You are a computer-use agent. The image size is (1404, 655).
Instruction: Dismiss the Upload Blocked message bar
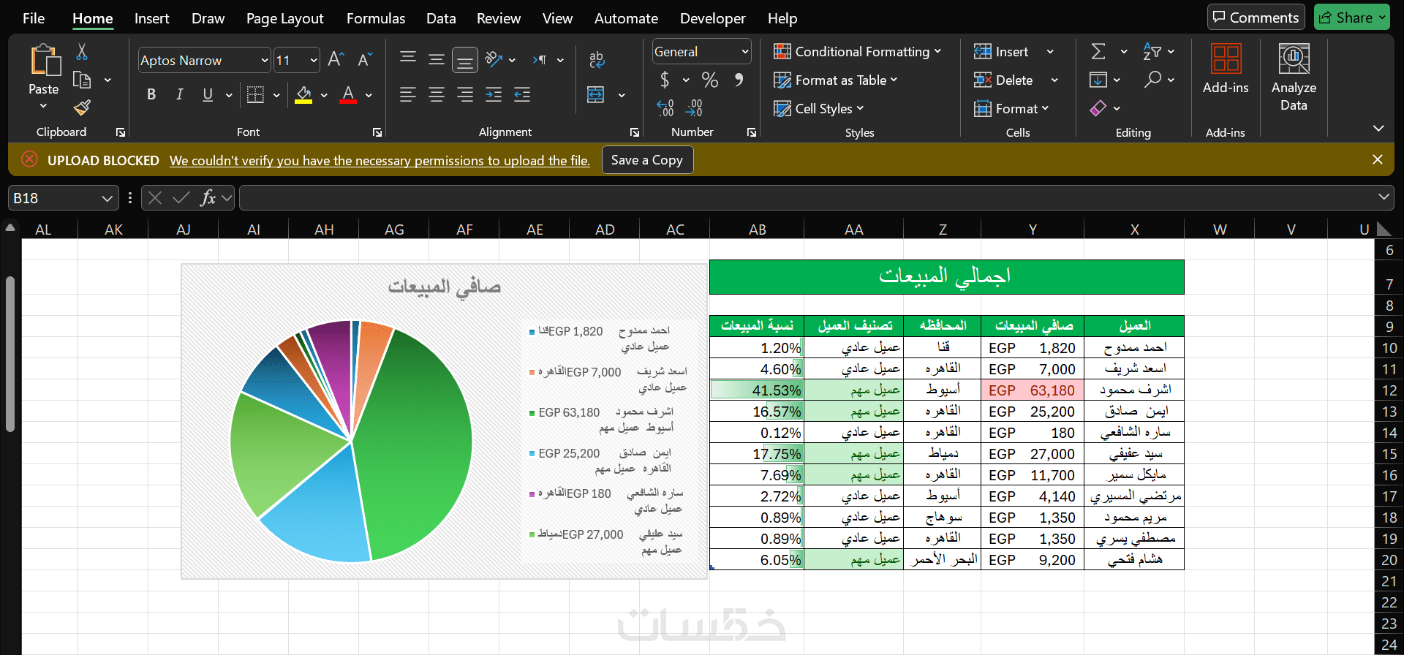1378,159
